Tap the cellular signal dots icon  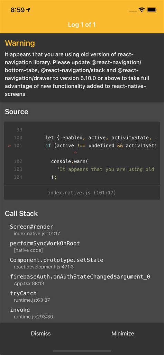pos(133,11)
